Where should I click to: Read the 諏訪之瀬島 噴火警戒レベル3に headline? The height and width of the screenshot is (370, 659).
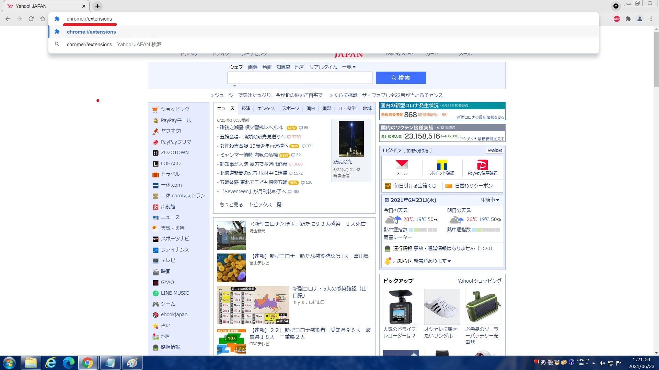(x=252, y=127)
